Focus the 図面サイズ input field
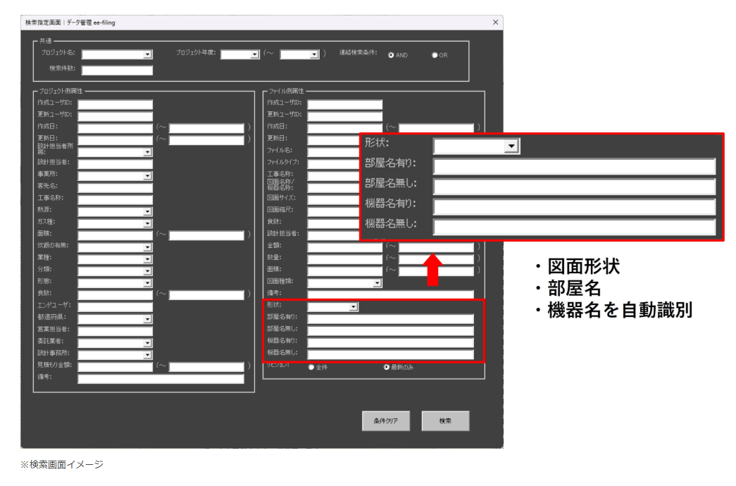 tap(333, 199)
